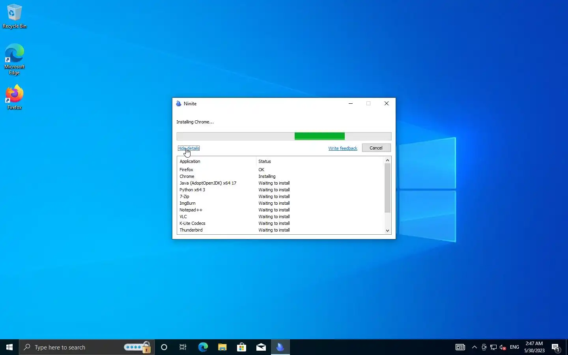Click the Installing status for Chrome
Screen dimensions: 568x355
pos(267,176)
